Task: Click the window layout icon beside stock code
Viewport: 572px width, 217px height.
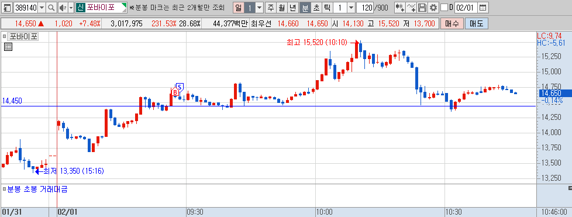Action: (7, 7)
